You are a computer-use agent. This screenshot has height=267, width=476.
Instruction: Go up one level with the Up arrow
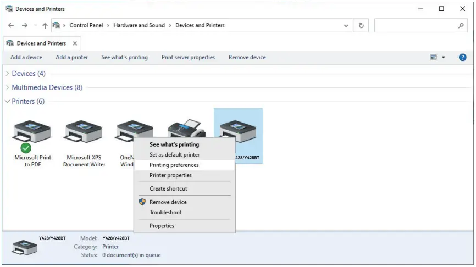click(x=45, y=25)
